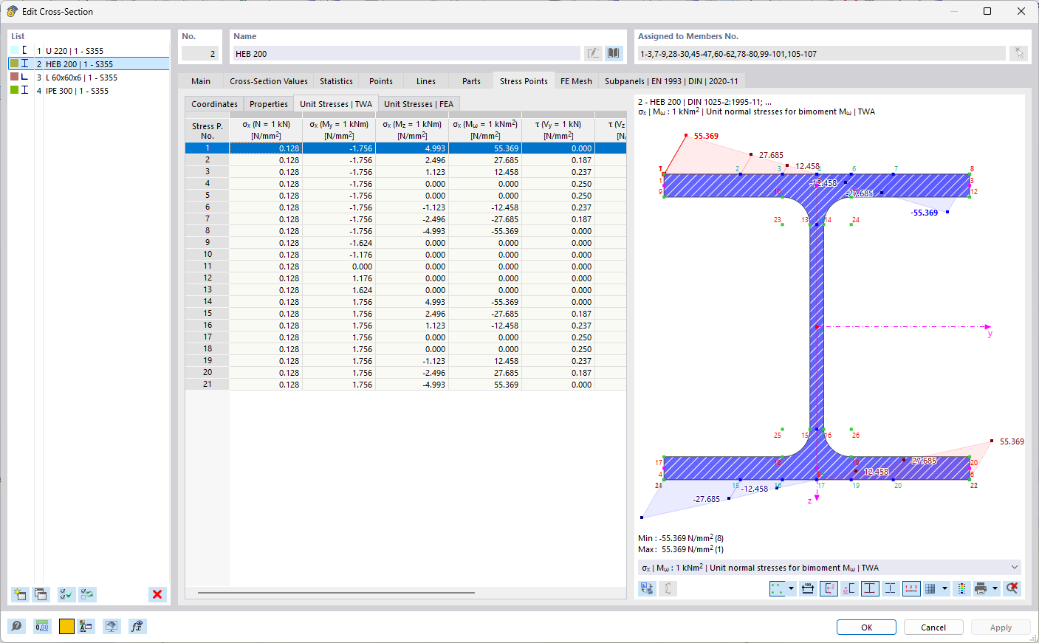Open display properties with the fx eye icon

click(137, 626)
